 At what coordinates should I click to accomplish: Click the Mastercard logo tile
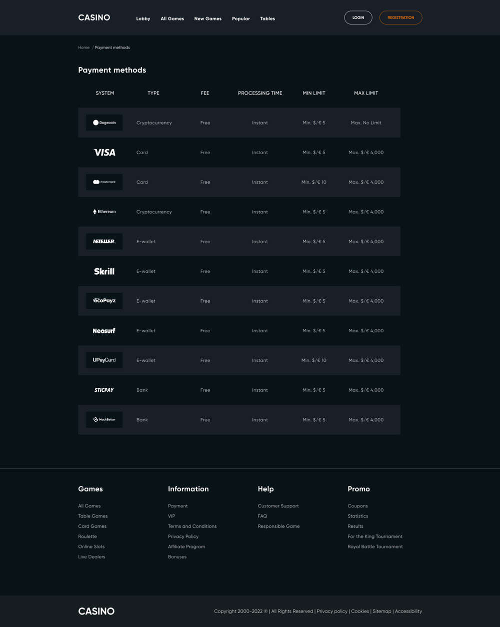point(104,182)
